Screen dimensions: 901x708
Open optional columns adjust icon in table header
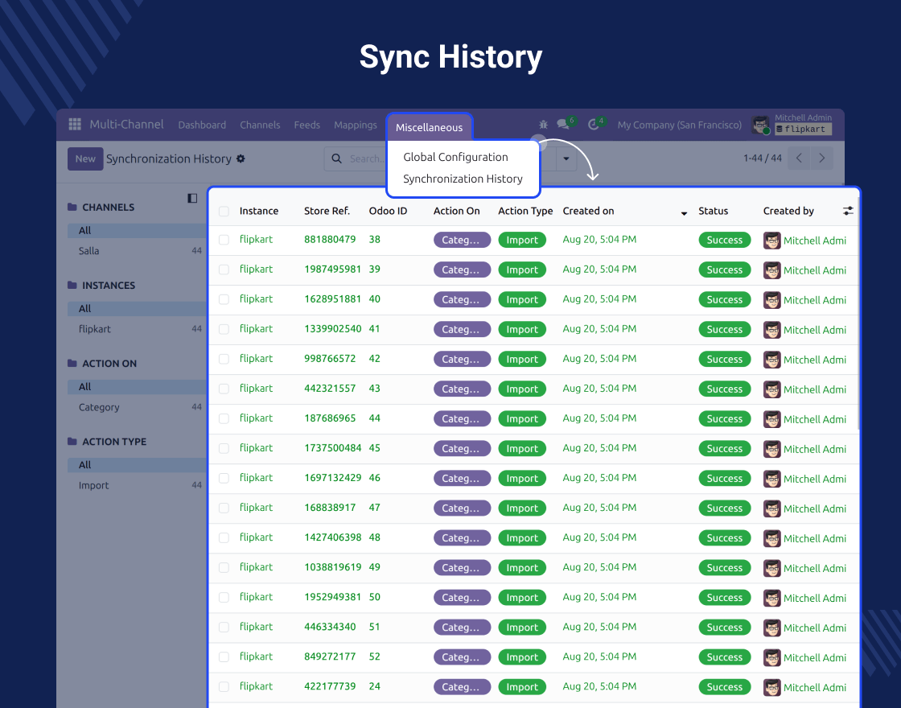[x=848, y=211]
